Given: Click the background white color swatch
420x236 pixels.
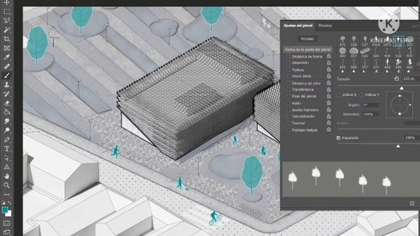Looking at the screenshot, I should point(9,214).
